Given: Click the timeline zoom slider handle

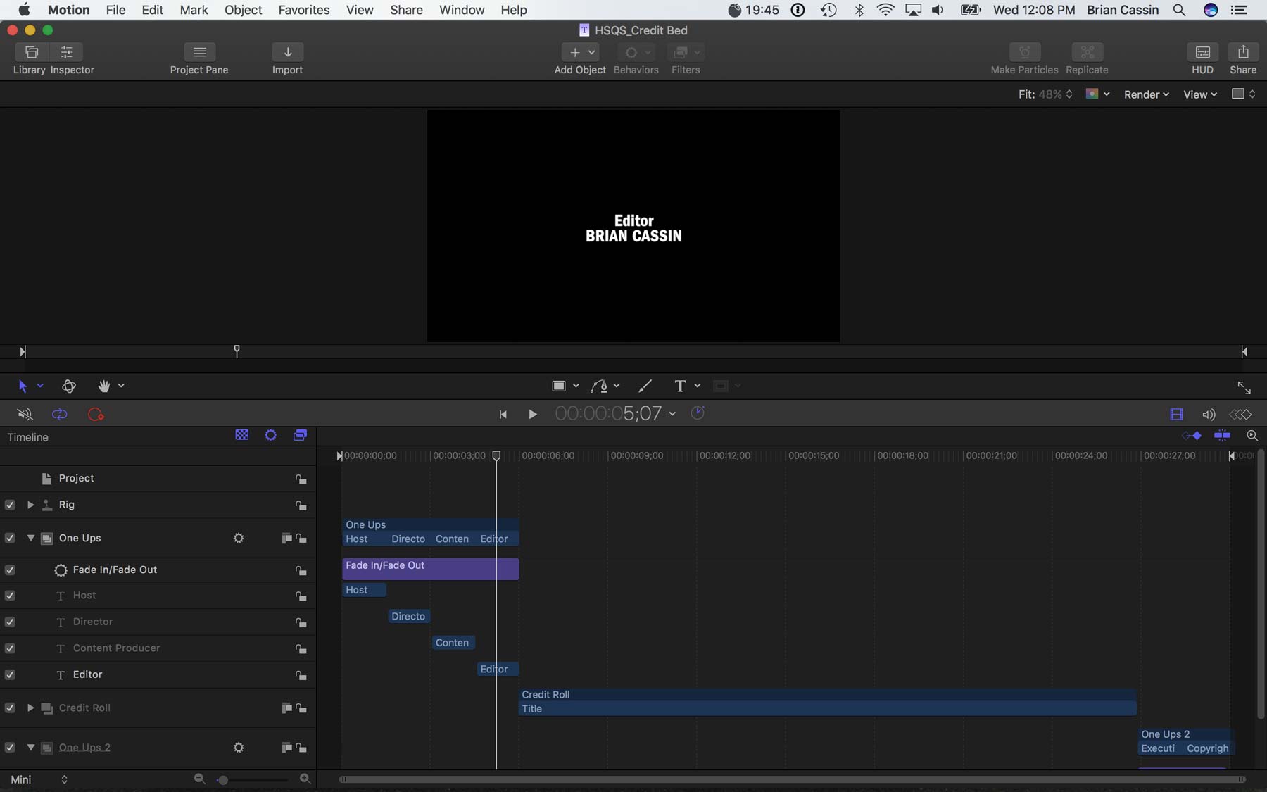Looking at the screenshot, I should pyautogui.click(x=222, y=780).
